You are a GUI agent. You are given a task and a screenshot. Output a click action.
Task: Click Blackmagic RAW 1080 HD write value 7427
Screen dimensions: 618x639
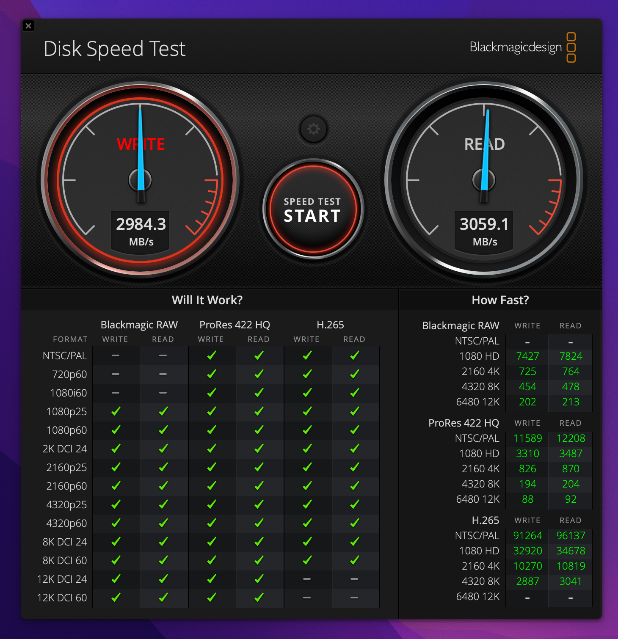[x=527, y=356]
